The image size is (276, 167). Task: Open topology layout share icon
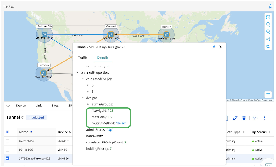click(x=268, y=39)
